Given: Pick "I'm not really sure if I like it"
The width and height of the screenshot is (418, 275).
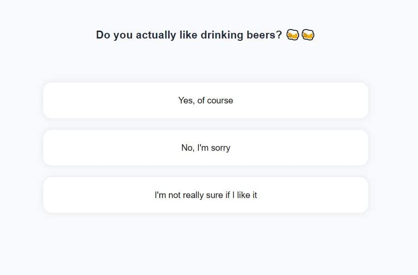Looking at the screenshot, I should pos(205,195).
